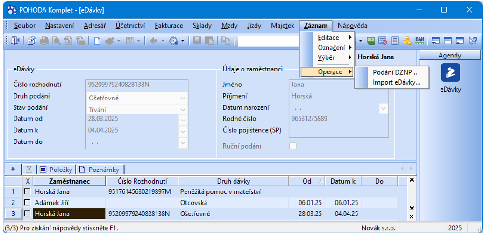The width and height of the screenshot is (484, 234).
Task: Open the Datum od date picker arrow
Action: pos(183,120)
